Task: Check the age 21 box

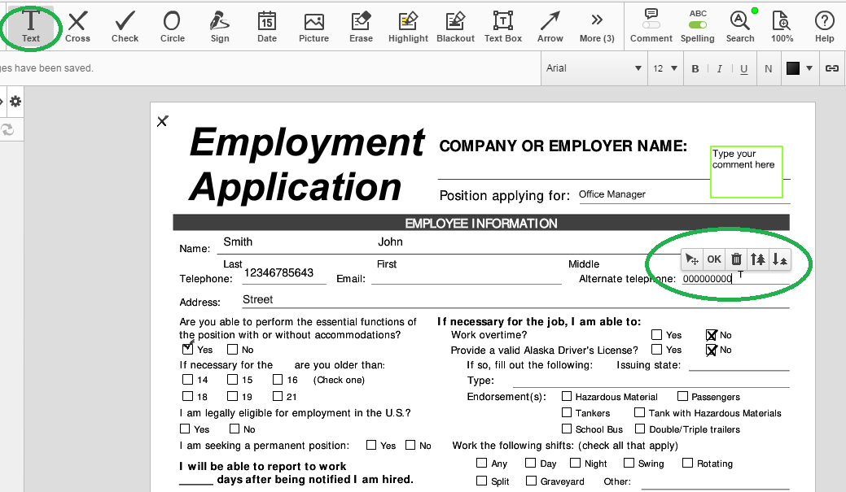Action: (x=278, y=396)
